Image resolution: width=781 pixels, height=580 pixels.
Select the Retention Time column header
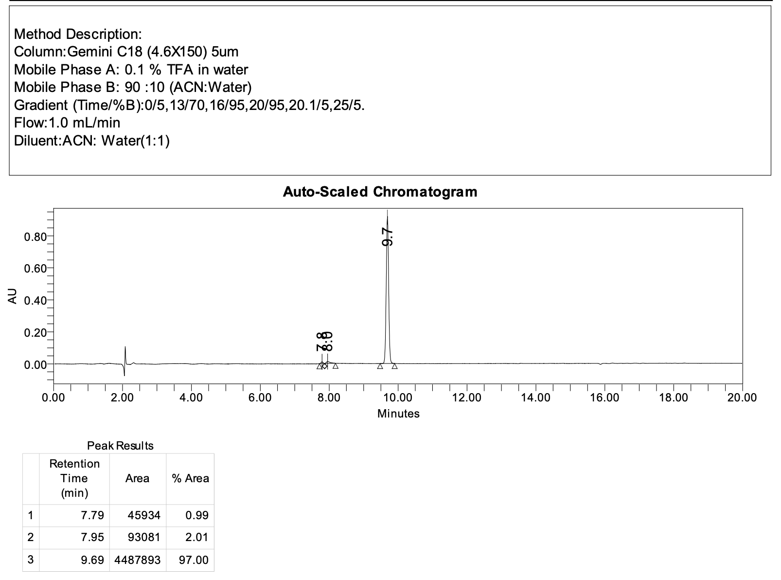74,479
